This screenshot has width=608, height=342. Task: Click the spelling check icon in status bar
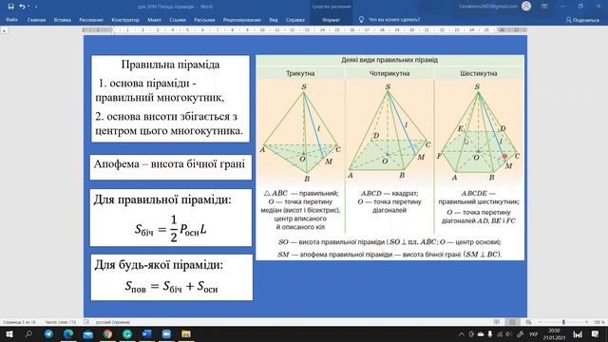pos(86,322)
